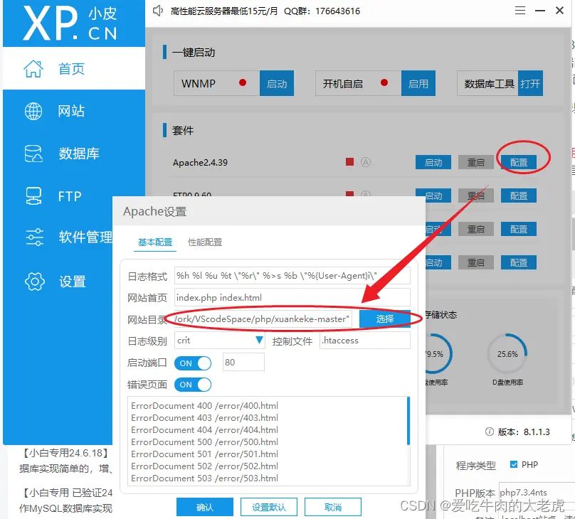Click the 网站首页 index.php input field
This screenshot has width=575, height=519.
292,297
